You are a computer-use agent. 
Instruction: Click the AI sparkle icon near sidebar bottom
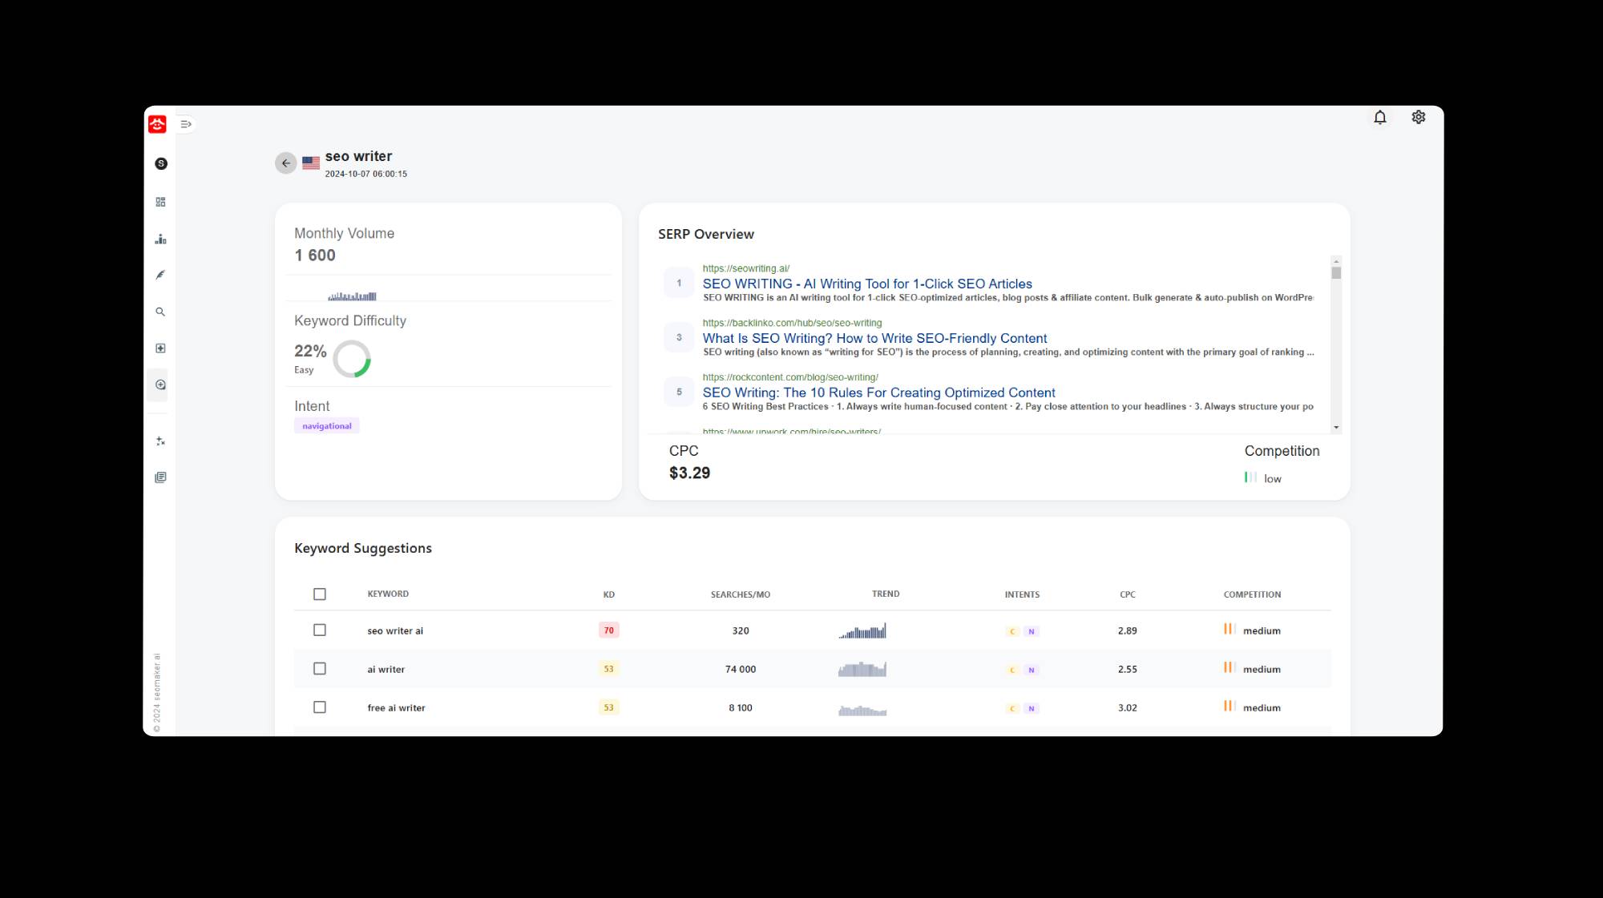tap(160, 441)
